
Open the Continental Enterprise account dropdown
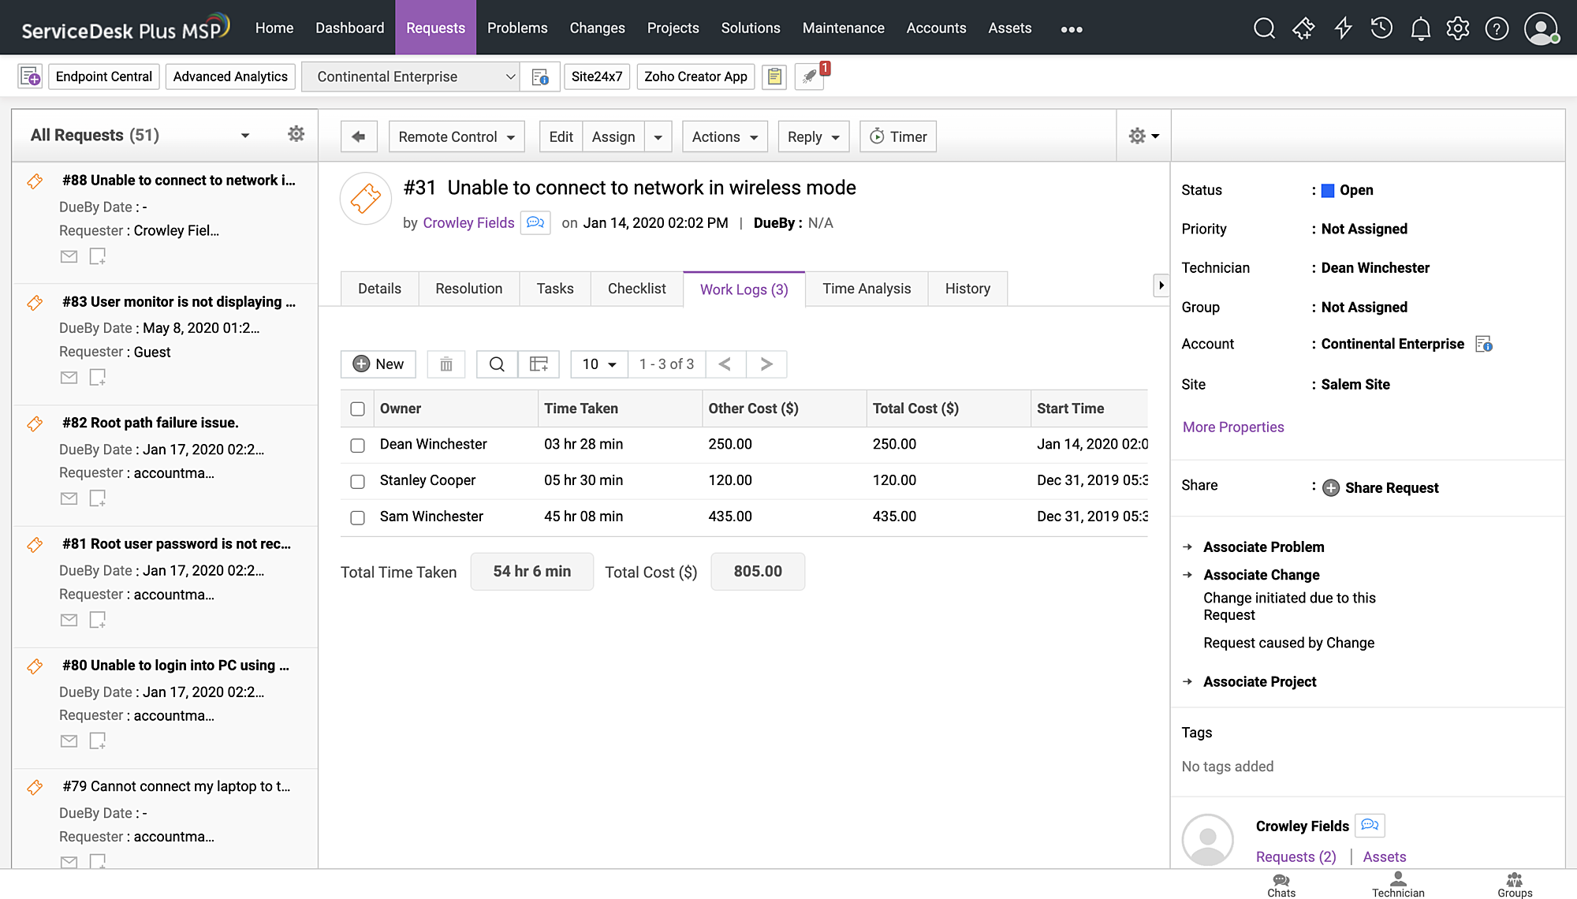click(x=410, y=76)
